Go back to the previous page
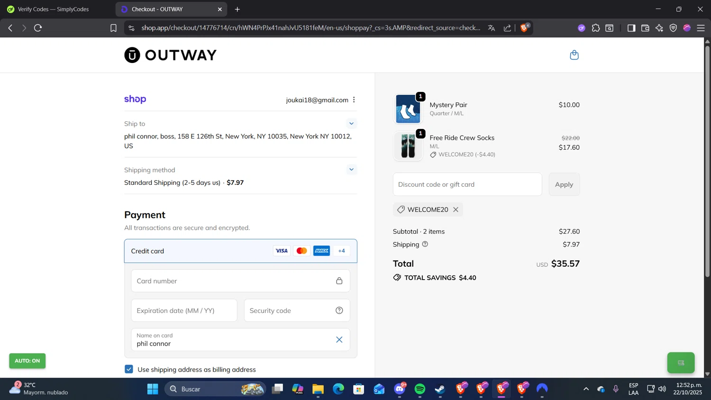 (x=10, y=28)
